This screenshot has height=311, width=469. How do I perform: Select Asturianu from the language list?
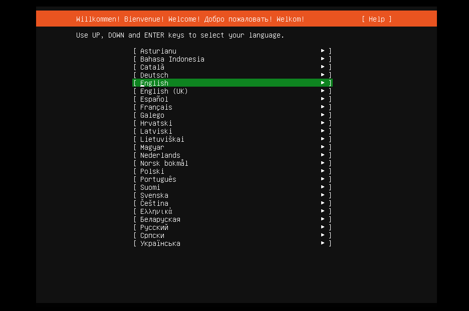pos(158,51)
